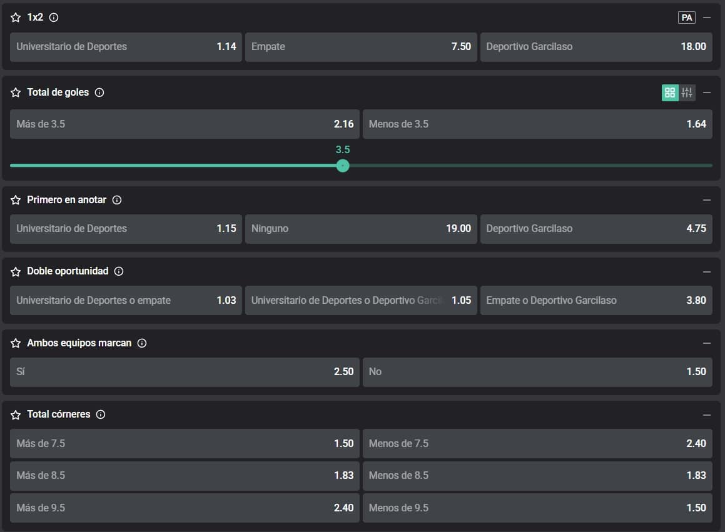Toggle the PA badge on 1x2
The width and height of the screenshot is (725, 532).
click(686, 18)
